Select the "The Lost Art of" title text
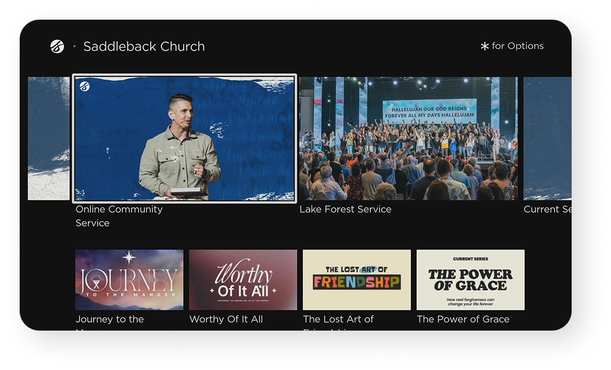The height and width of the screenshot is (370, 611). (x=338, y=319)
